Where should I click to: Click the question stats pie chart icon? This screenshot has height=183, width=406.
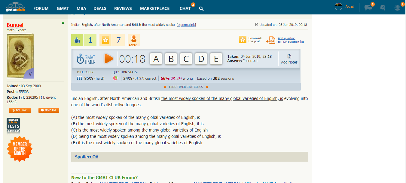click(115, 78)
